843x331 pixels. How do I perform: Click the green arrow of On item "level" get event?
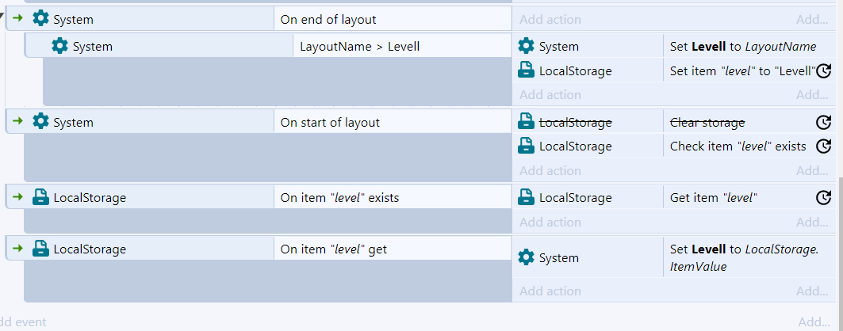tap(17, 249)
